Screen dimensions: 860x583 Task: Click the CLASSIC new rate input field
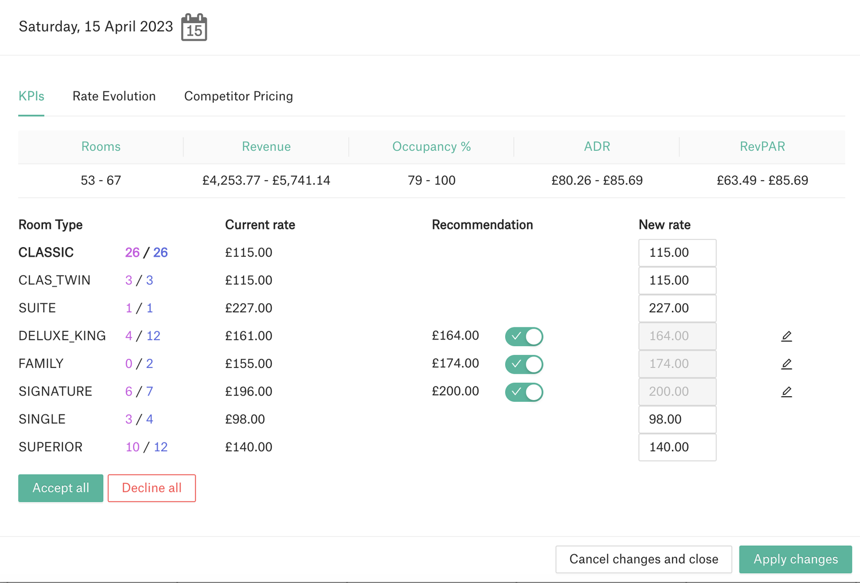[x=677, y=252]
